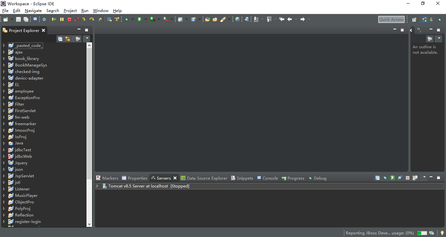Image resolution: width=446 pixels, height=237 pixels.
Task: Click the Step Return icon
Action: pyautogui.click(x=100, y=20)
